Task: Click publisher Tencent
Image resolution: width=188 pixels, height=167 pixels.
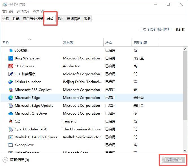Action: 69,121
